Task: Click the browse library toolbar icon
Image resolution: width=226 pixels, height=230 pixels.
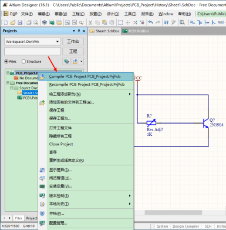Action: click(x=182, y=22)
